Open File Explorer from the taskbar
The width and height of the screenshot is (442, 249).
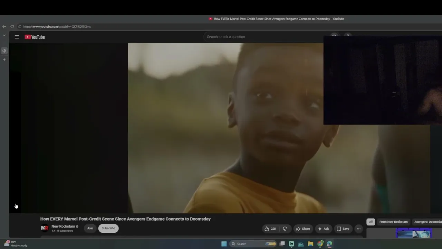pyautogui.click(x=310, y=244)
